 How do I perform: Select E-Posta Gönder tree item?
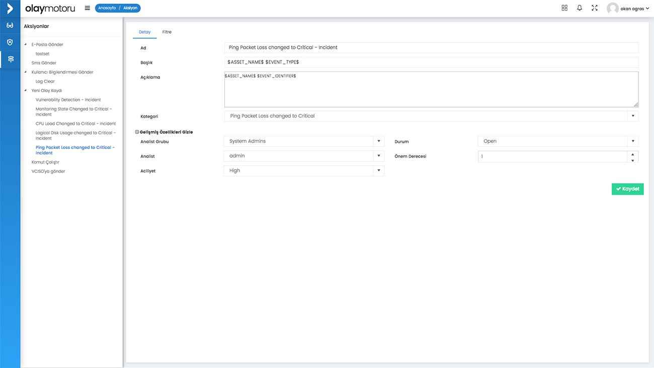click(x=47, y=44)
